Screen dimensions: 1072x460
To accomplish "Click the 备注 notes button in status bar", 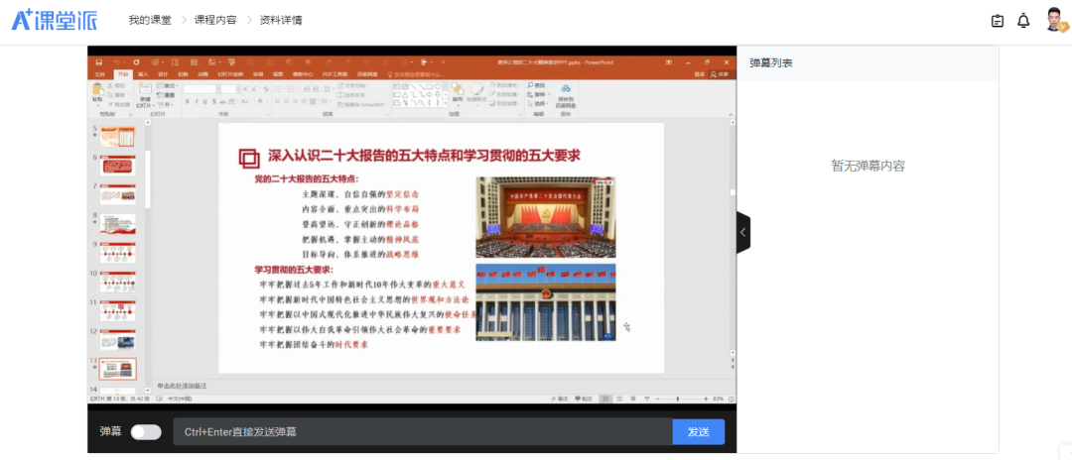I will [562, 399].
